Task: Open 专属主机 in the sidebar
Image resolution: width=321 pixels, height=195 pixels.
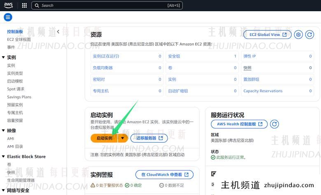Action: 15,113
